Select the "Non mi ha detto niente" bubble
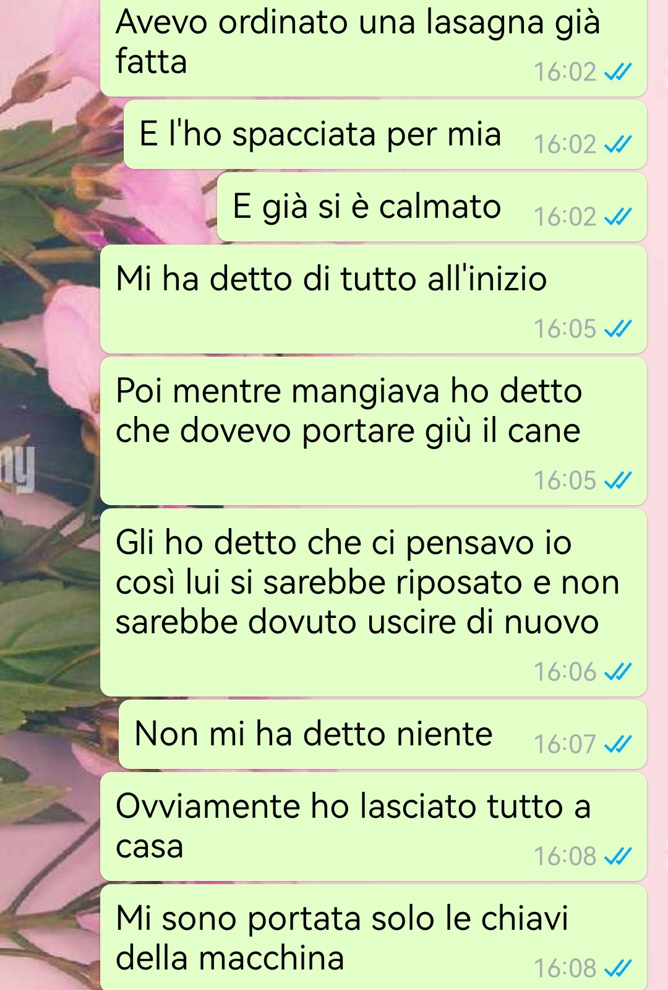668x990 pixels. coord(382,735)
